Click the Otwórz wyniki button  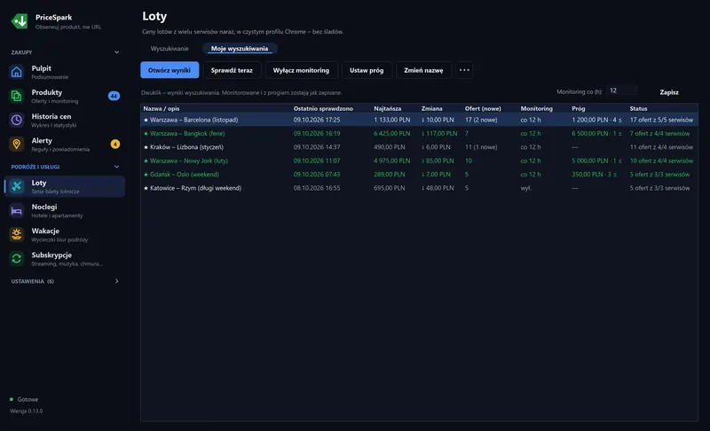click(x=170, y=70)
